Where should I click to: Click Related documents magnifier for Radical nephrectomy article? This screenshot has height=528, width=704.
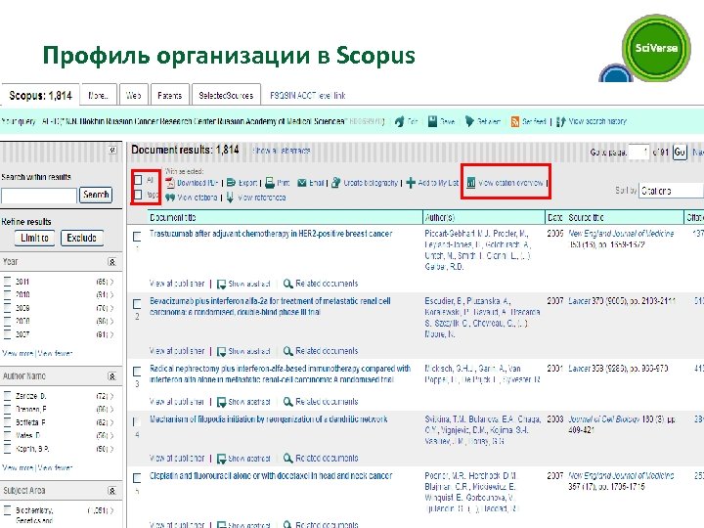288,402
